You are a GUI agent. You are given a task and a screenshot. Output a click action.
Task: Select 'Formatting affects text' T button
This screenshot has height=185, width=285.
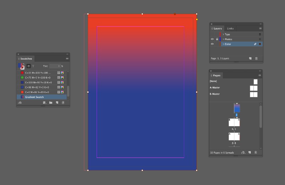coord(33,66)
